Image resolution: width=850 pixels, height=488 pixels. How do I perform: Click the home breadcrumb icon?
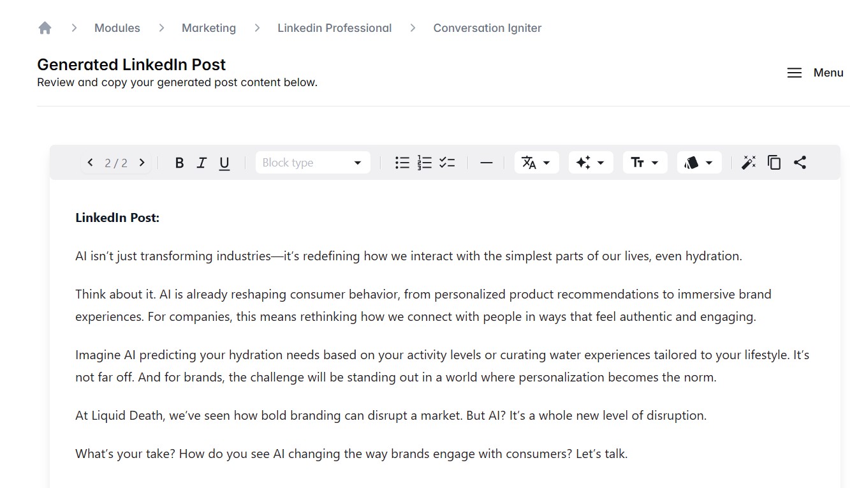pyautogui.click(x=44, y=27)
